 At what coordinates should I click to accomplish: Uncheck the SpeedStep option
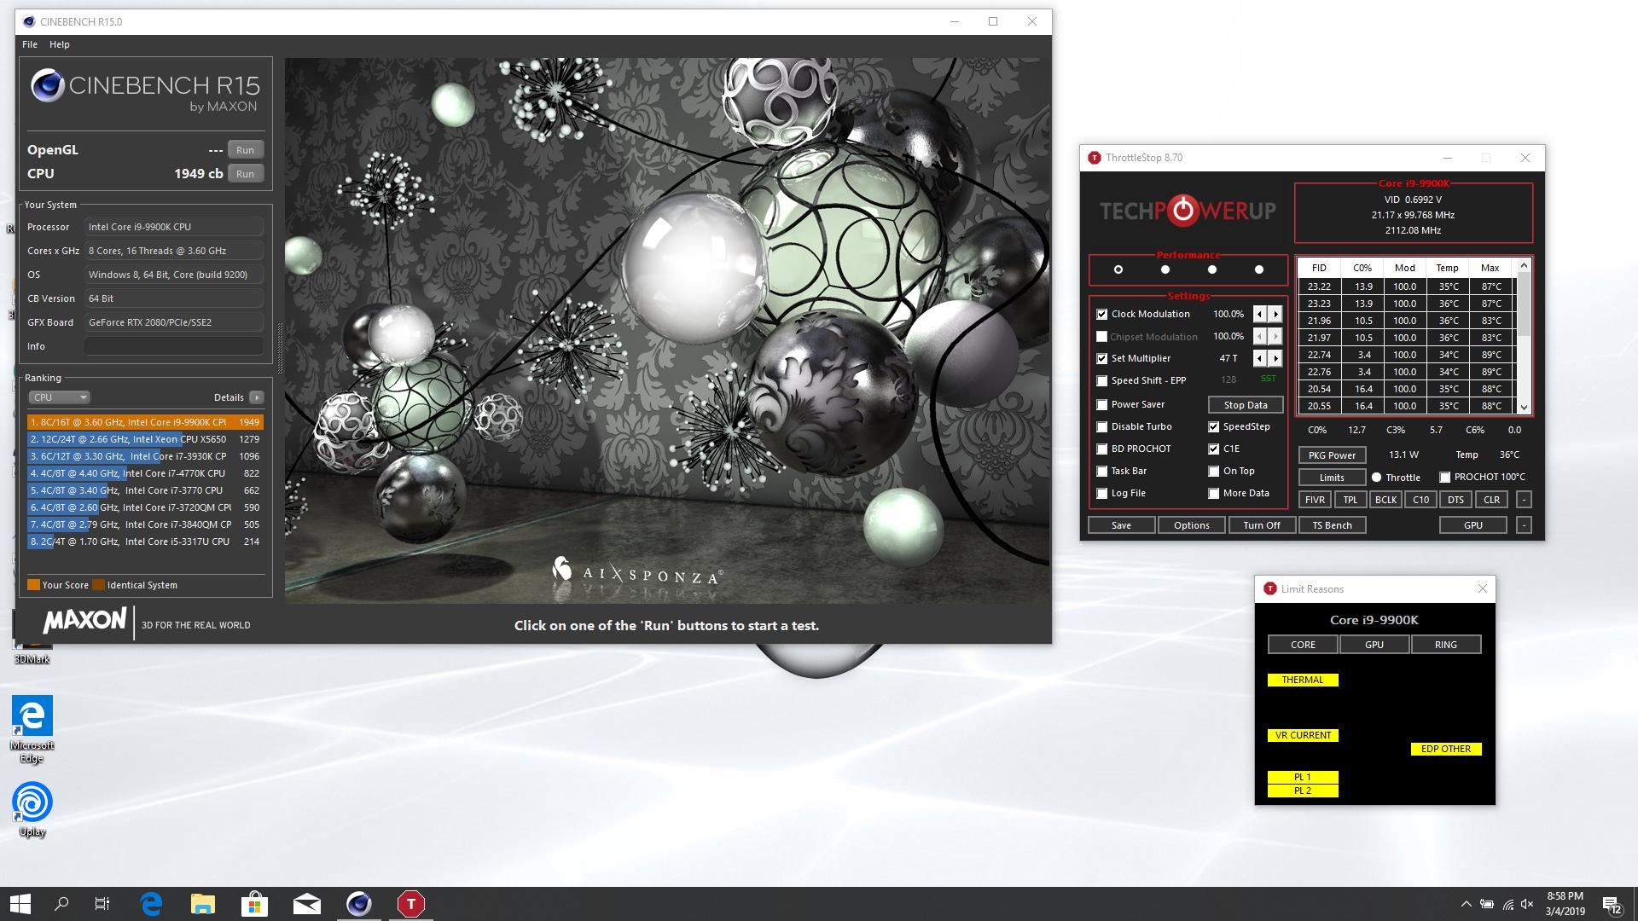(x=1213, y=426)
